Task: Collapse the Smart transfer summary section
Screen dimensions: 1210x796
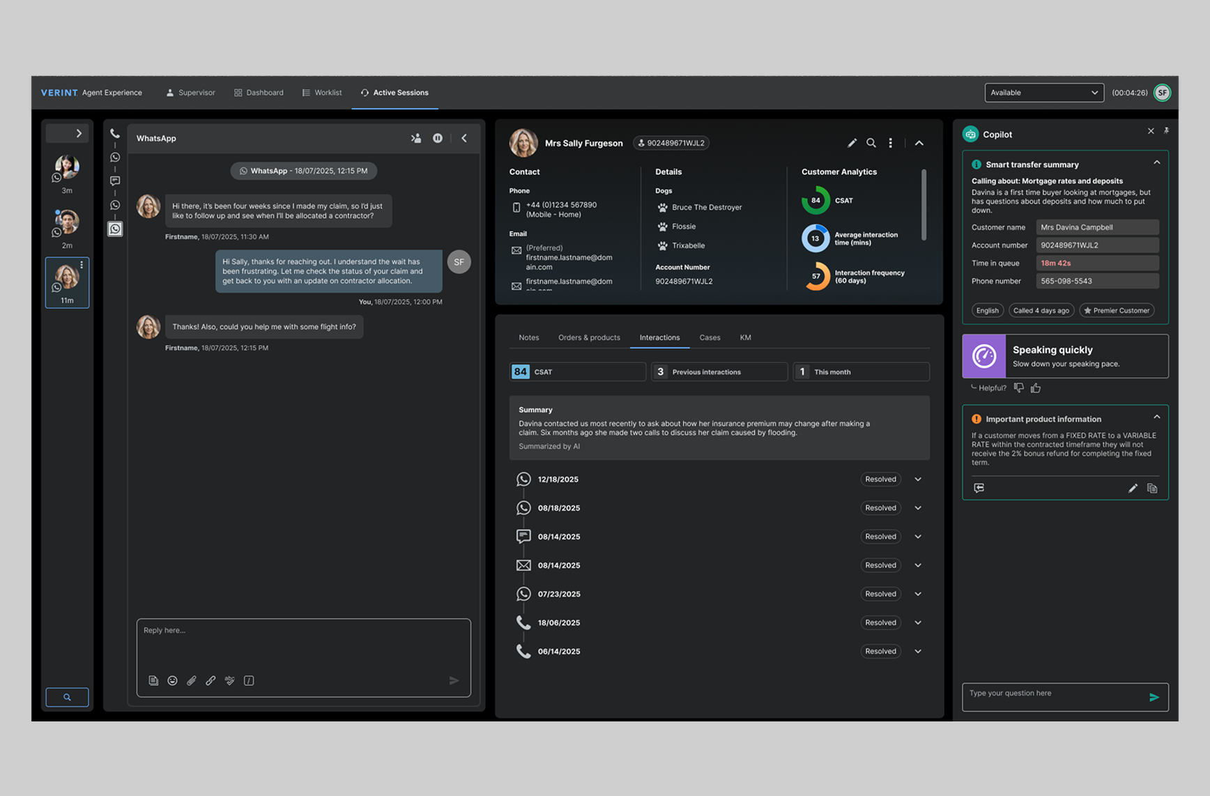Action: (1156, 163)
